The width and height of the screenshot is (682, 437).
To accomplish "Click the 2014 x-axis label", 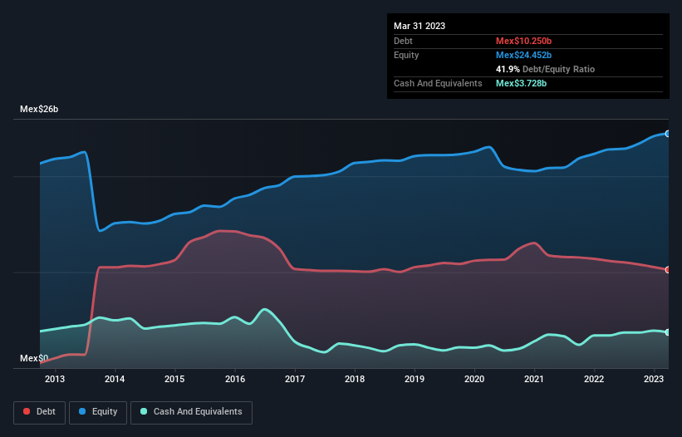I will (115, 379).
